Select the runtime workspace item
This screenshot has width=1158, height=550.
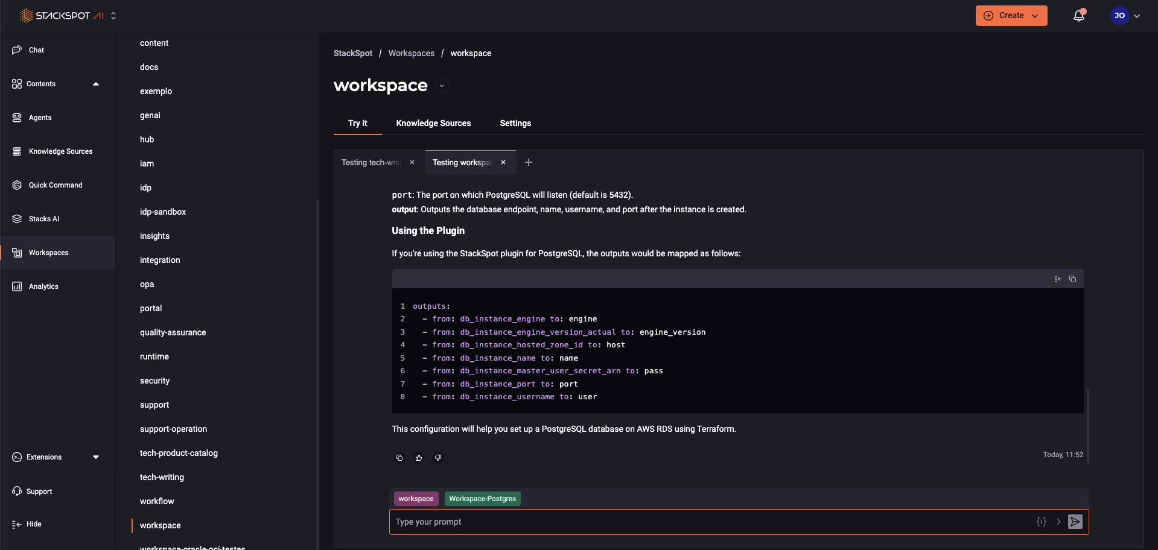(x=154, y=356)
